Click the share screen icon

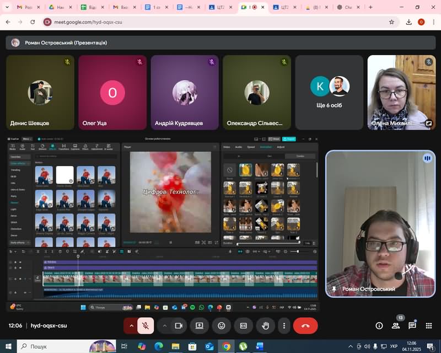pos(200,326)
